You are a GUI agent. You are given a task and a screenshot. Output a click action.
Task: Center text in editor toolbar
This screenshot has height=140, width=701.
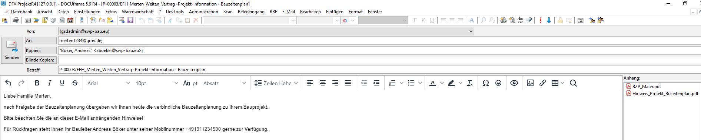[x=323, y=83]
